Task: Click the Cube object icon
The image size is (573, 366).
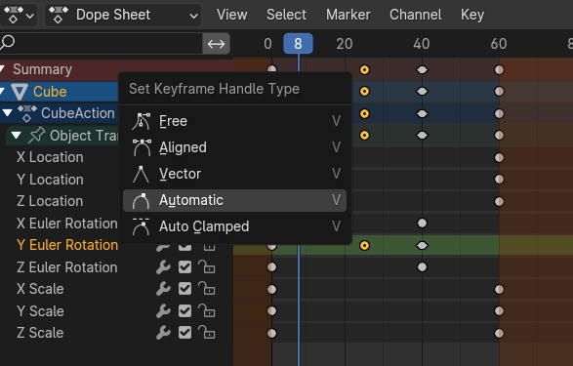Action: 20,92
